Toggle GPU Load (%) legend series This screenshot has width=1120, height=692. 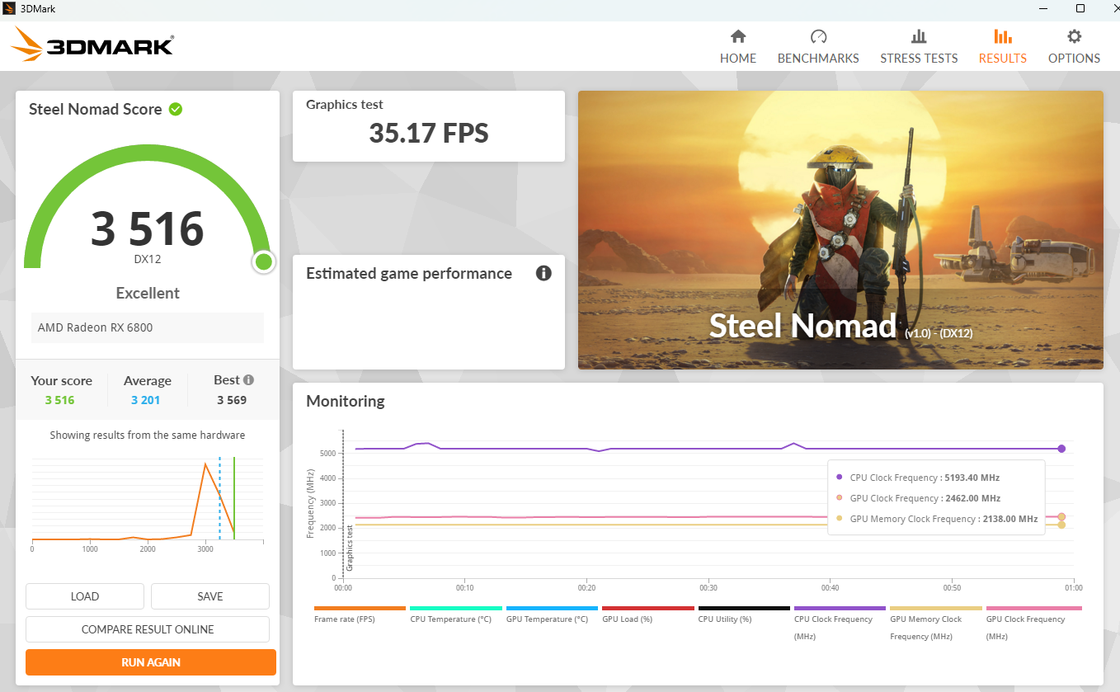pyautogui.click(x=648, y=617)
